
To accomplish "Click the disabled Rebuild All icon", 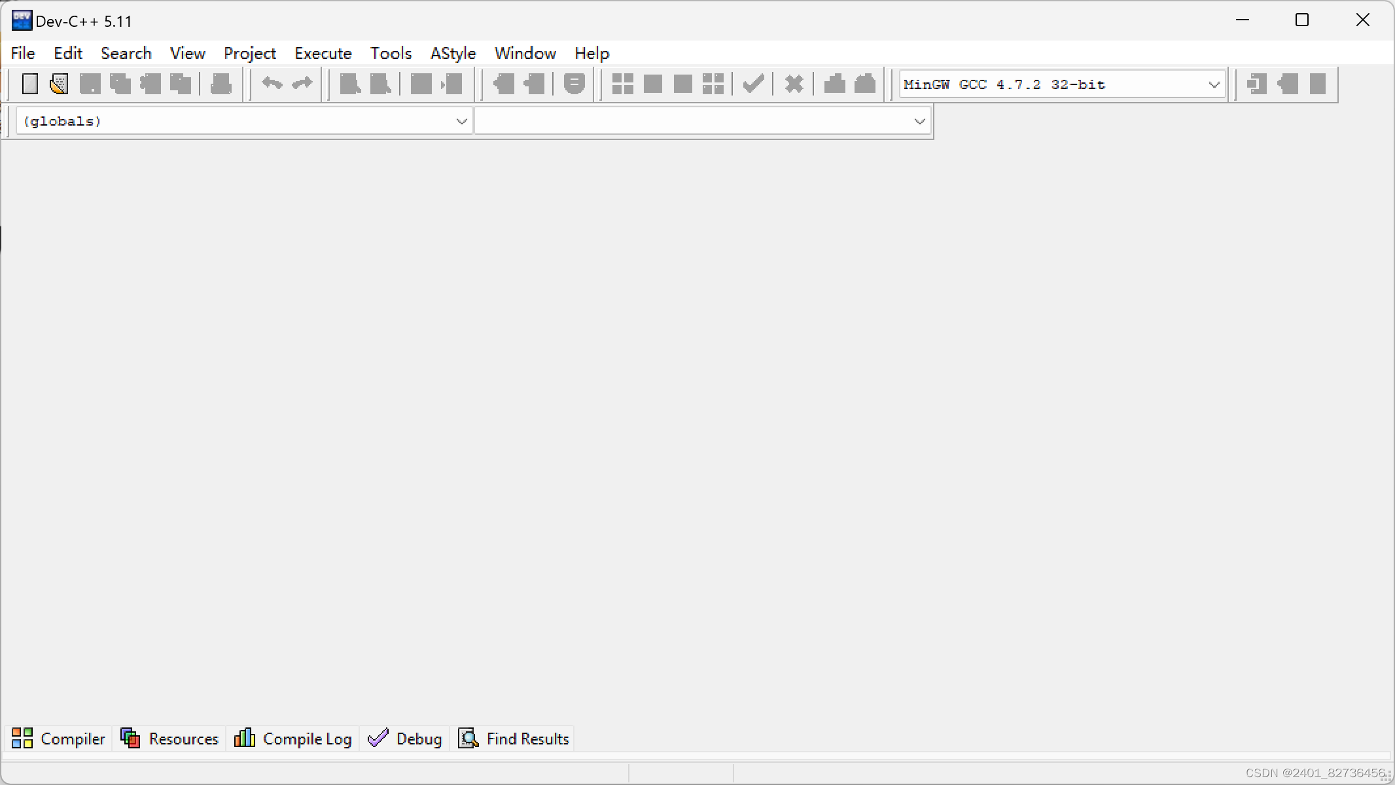I will point(713,84).
